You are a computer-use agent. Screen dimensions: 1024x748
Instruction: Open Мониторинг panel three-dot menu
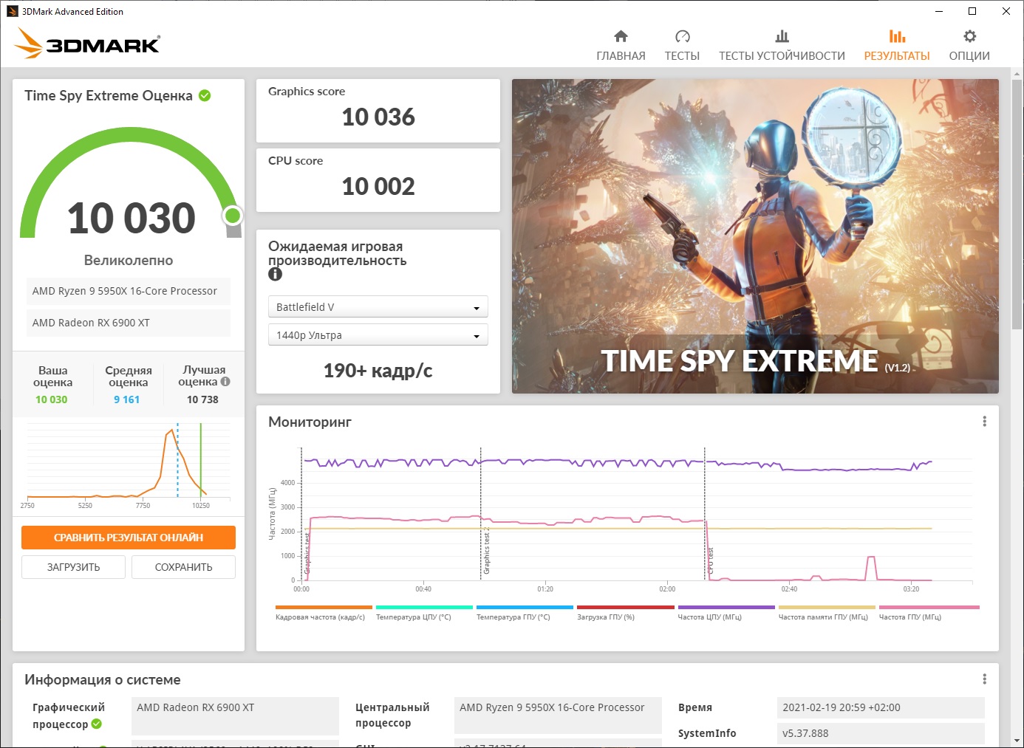[x=984, y=421]
